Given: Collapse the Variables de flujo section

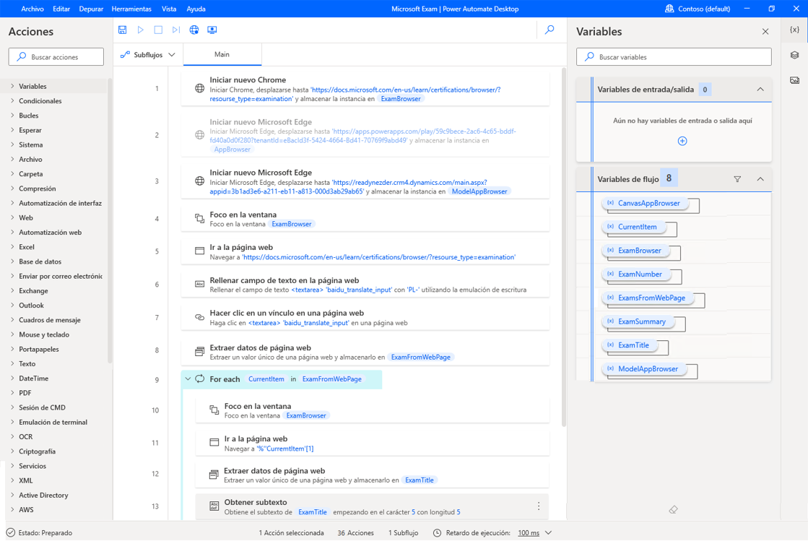Looking at the screenshot, I should pos(760,178).
